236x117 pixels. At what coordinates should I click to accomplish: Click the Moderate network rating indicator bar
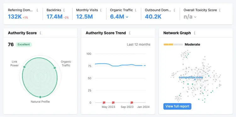[173, 45]
